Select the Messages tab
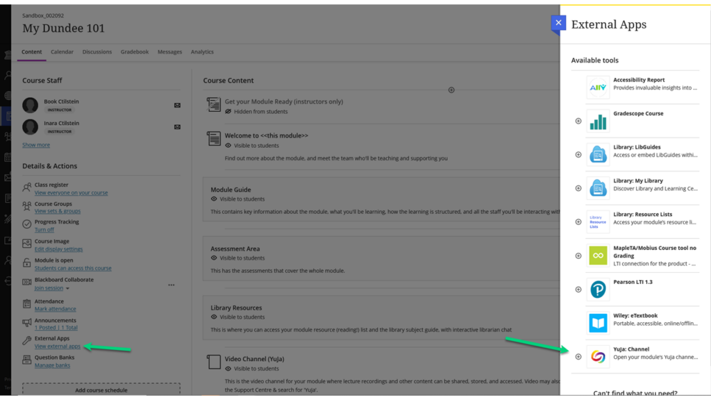The width and height of the screenshot is (711, 400). click(x=169, y=51)
